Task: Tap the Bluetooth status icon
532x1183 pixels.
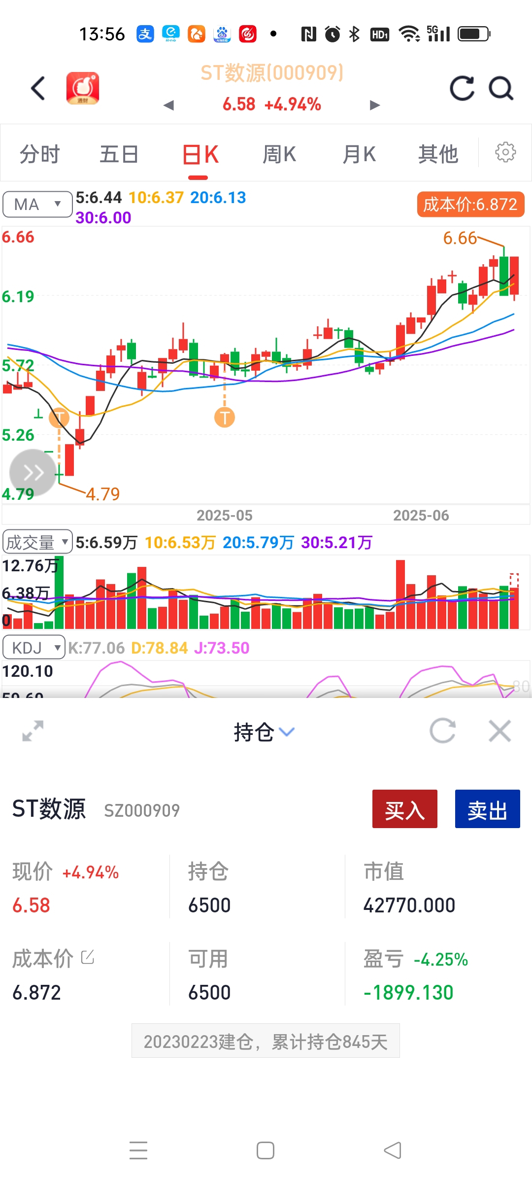Action: click(354, 34)
